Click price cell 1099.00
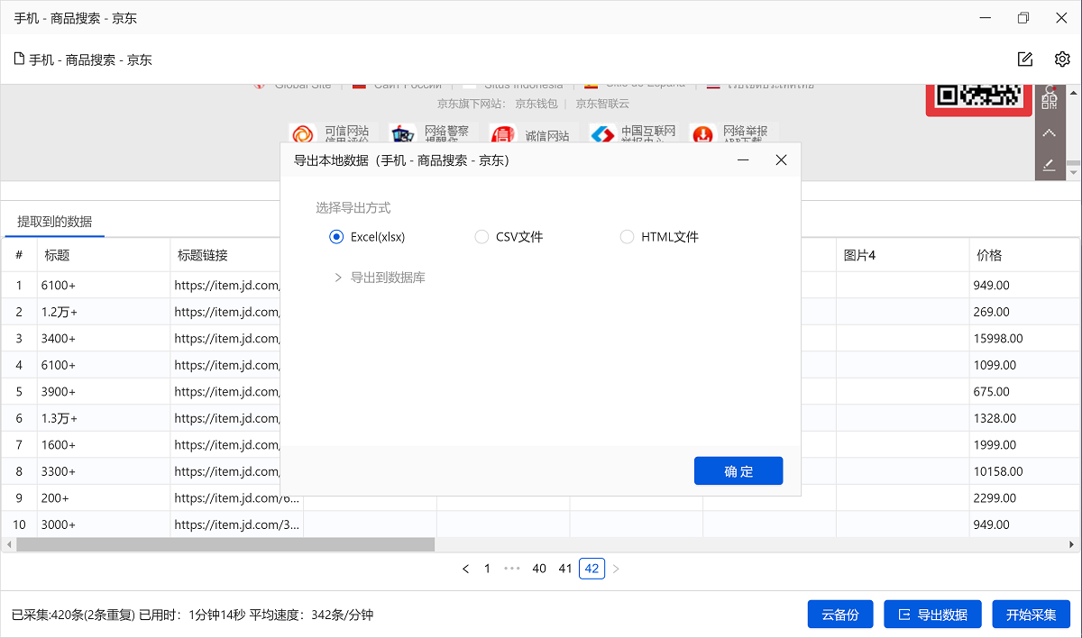Screen dimensions: 1082x638 tap(1025, 365)
